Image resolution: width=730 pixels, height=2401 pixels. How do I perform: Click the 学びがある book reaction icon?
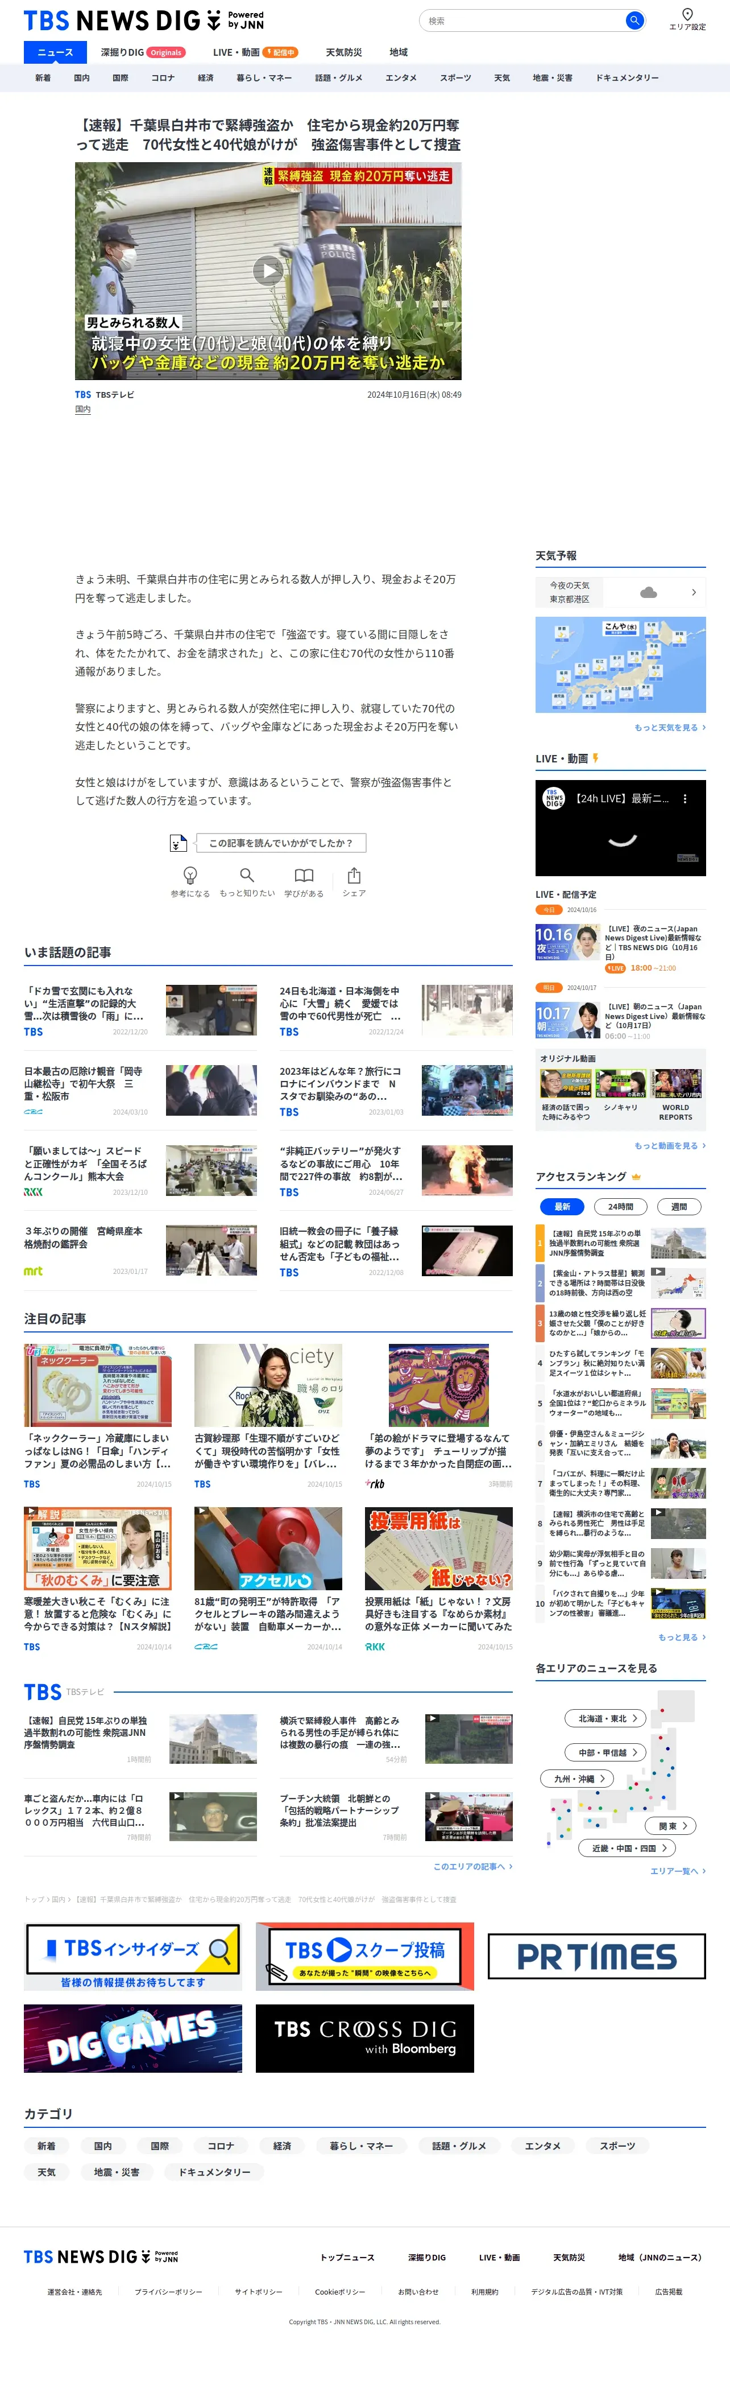(304, 875)
